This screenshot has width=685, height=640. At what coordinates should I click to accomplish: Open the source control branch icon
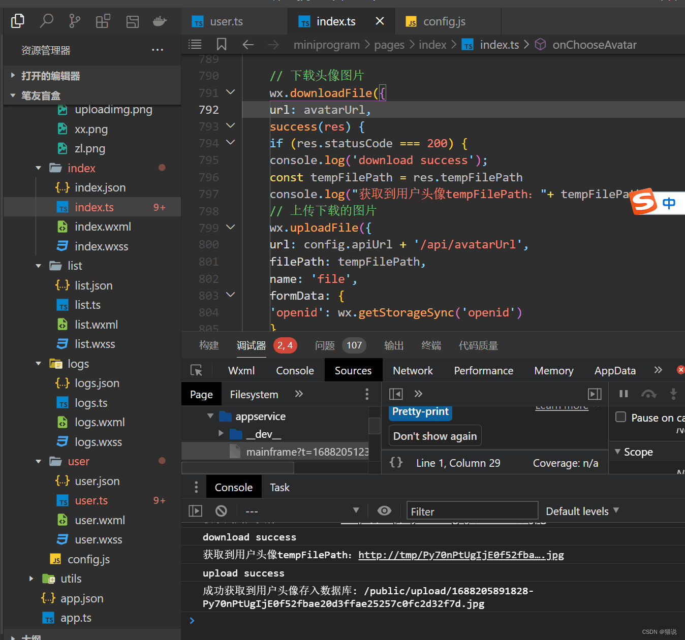coord(75,21)
